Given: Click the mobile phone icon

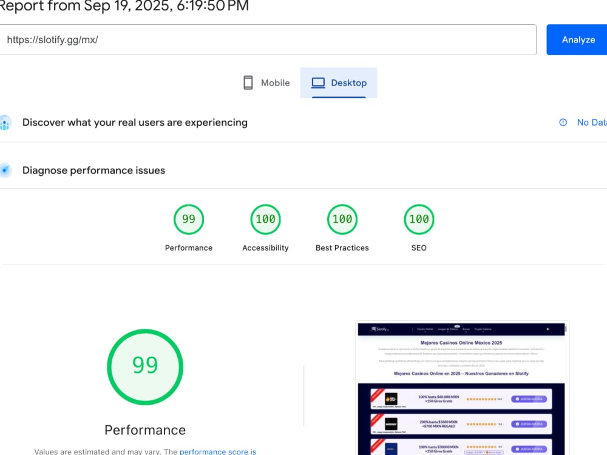Looking at the screenshot, I should pyautogui.click(x=248, y=83).
